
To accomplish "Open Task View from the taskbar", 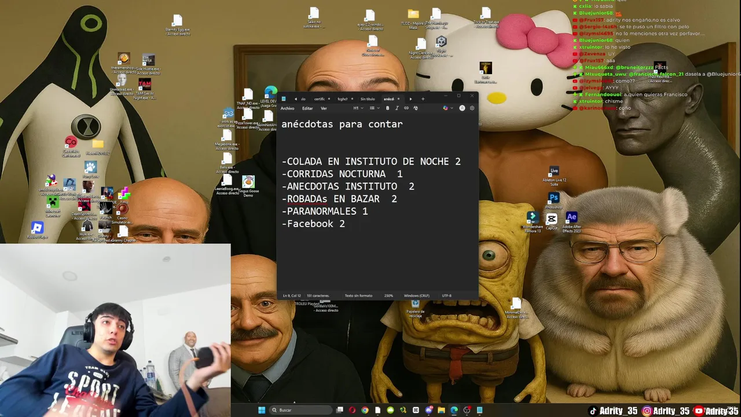I will coord(339,410).
